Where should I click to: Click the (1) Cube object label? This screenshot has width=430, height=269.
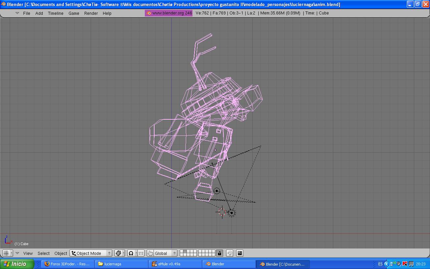coord(21,244)
